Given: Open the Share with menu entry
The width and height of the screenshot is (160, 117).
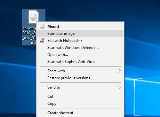Looking at the screenshot, I should [80, 71].
